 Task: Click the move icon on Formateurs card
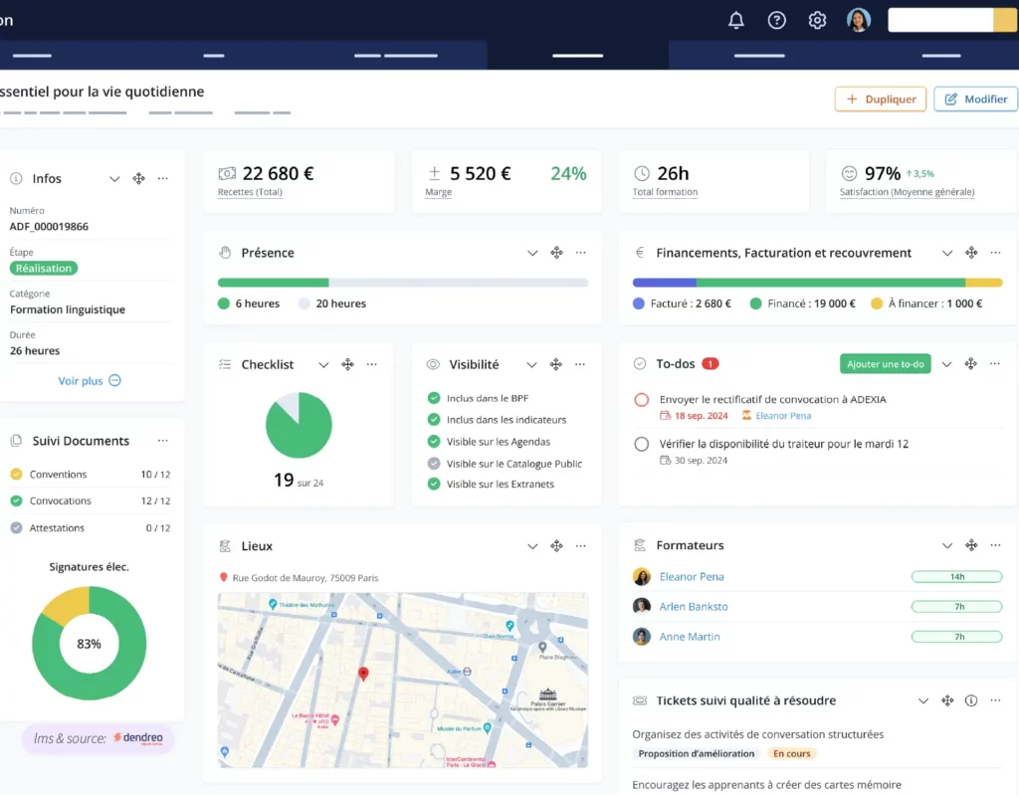[x=971, y=545]
